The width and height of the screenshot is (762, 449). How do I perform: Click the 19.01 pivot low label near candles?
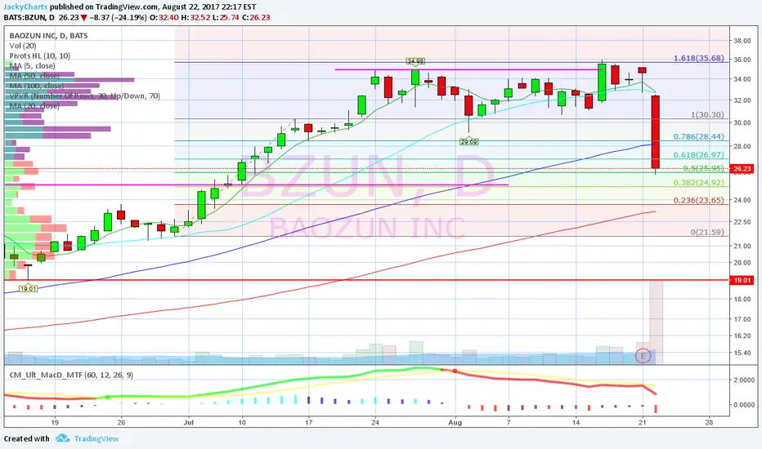click(x=28, y=289)
